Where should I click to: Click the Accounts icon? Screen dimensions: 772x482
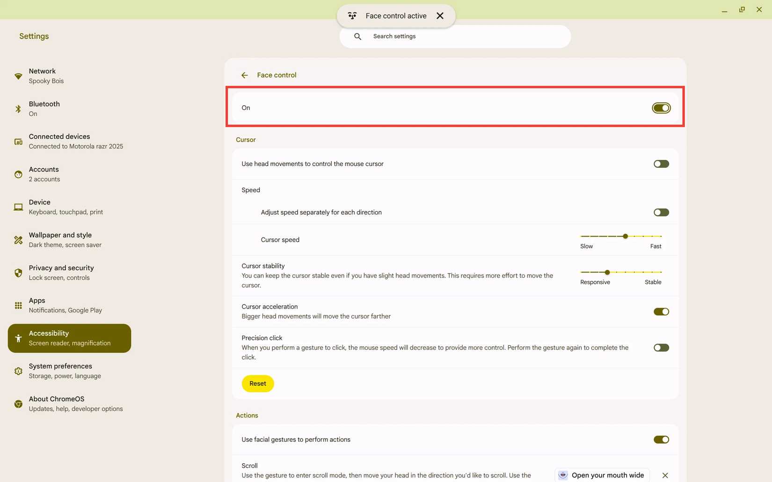point(18,174)
